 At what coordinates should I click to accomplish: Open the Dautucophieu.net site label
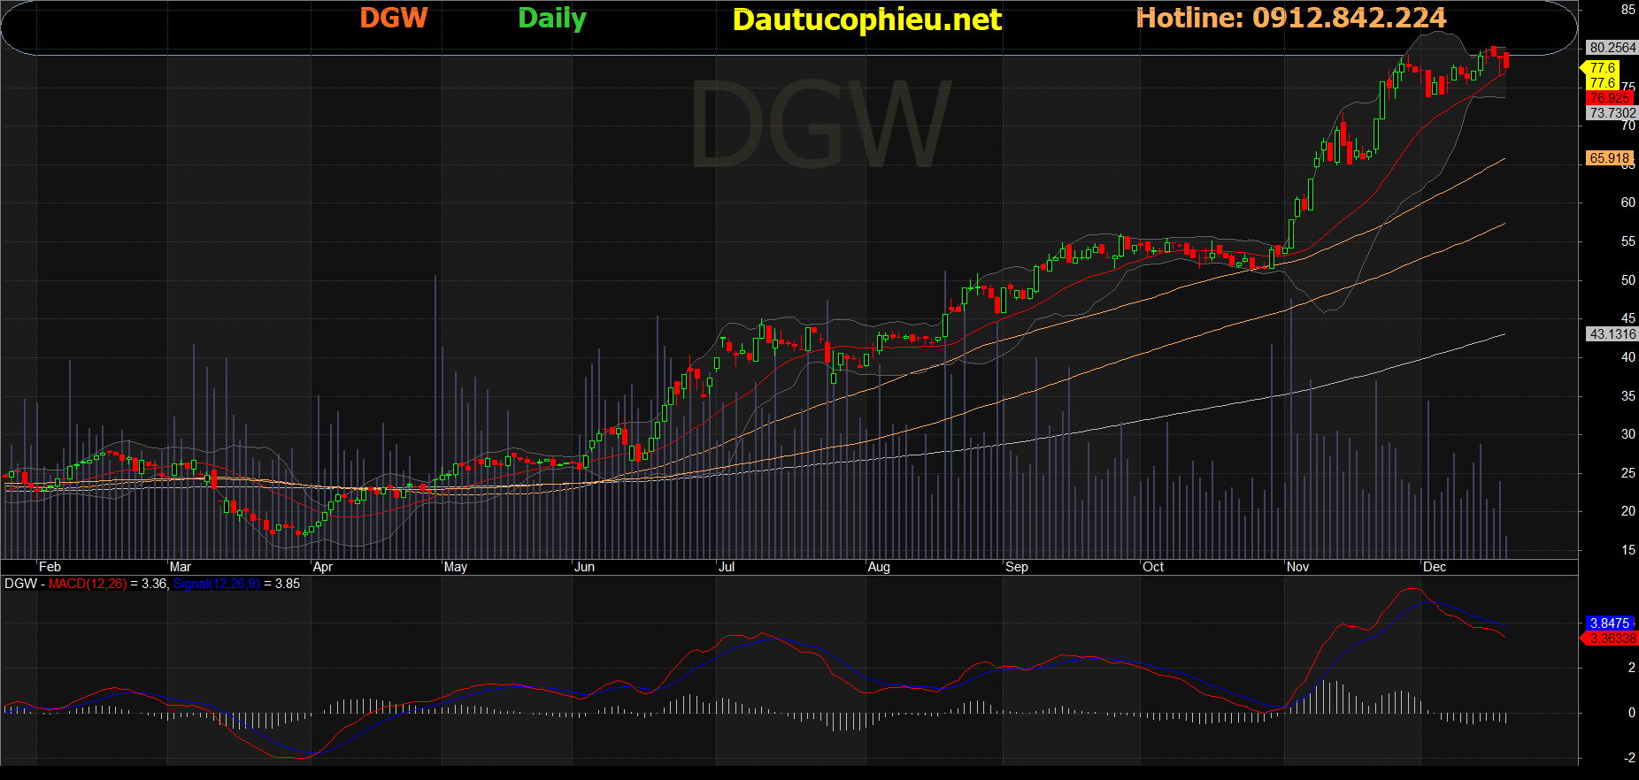point(867,19)
